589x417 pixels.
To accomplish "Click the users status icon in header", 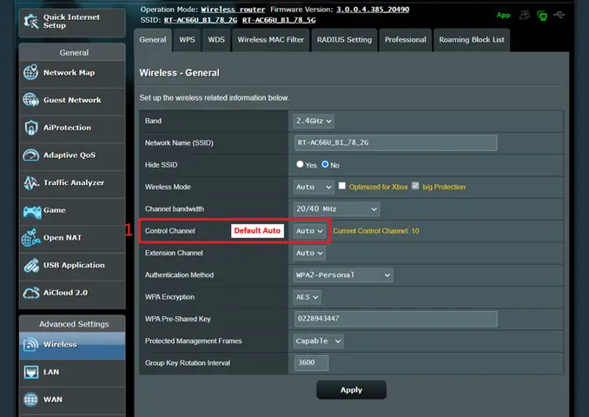I will tap(525, 15).
